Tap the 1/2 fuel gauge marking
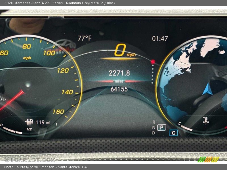The height and width of the screenshot is (170, 227). [29, 129]
